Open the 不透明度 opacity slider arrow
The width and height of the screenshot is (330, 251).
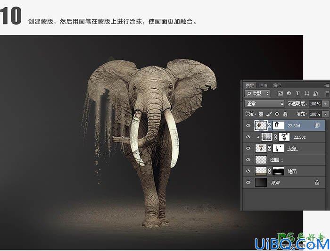click(325, 104)
